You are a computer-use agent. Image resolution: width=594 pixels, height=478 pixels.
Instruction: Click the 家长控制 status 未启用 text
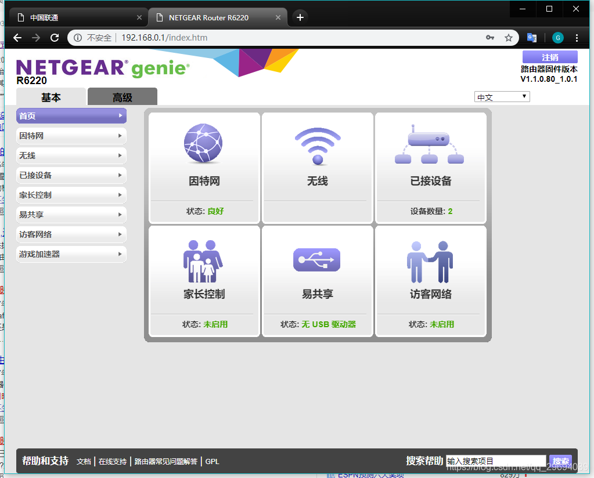point(215,324)
